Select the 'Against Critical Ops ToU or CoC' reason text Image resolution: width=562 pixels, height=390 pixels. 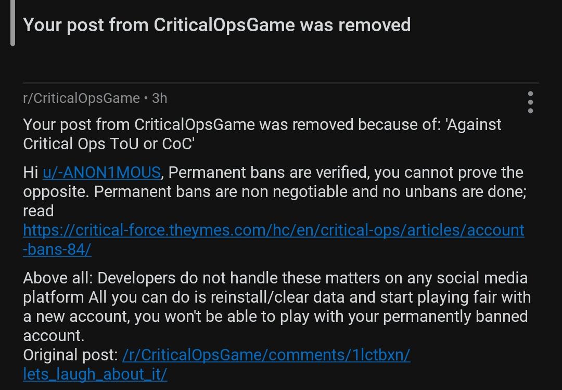point(262,134)
